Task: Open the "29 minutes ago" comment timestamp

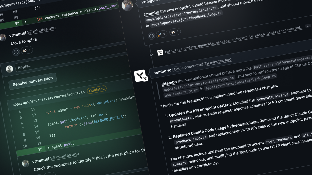Action: pyautogui.click(x=218, y=62)
